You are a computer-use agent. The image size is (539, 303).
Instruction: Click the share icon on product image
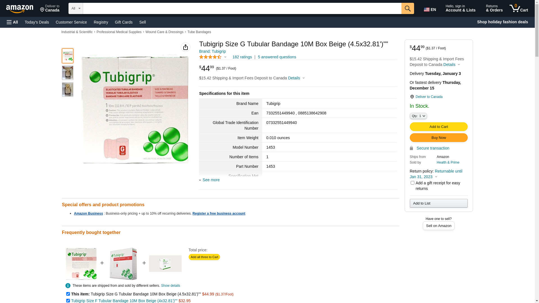point(186,47)
